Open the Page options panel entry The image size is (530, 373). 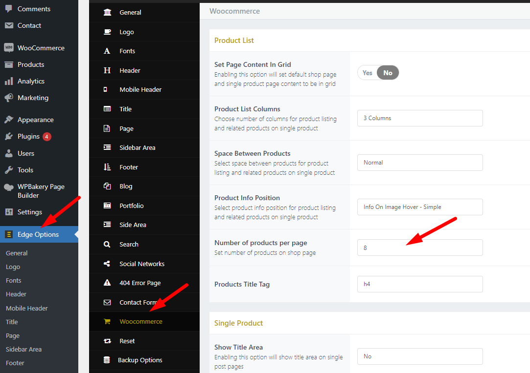click(144, 128)
